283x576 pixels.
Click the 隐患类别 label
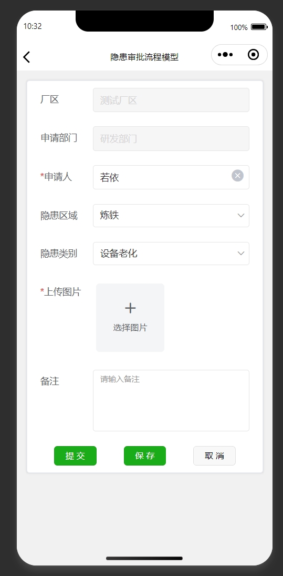pyautogui.click(x=59, y=254)
